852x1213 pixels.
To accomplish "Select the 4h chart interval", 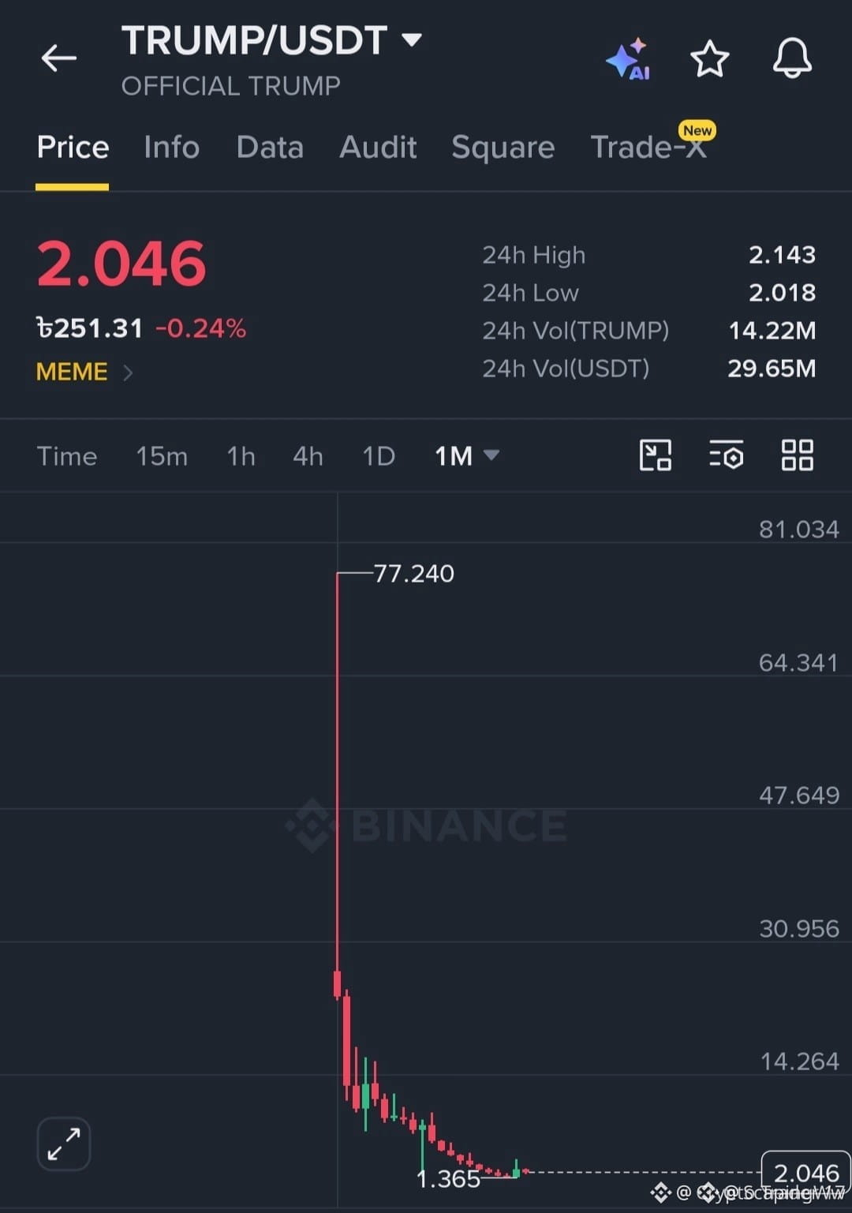I will (x=308, y=456).
